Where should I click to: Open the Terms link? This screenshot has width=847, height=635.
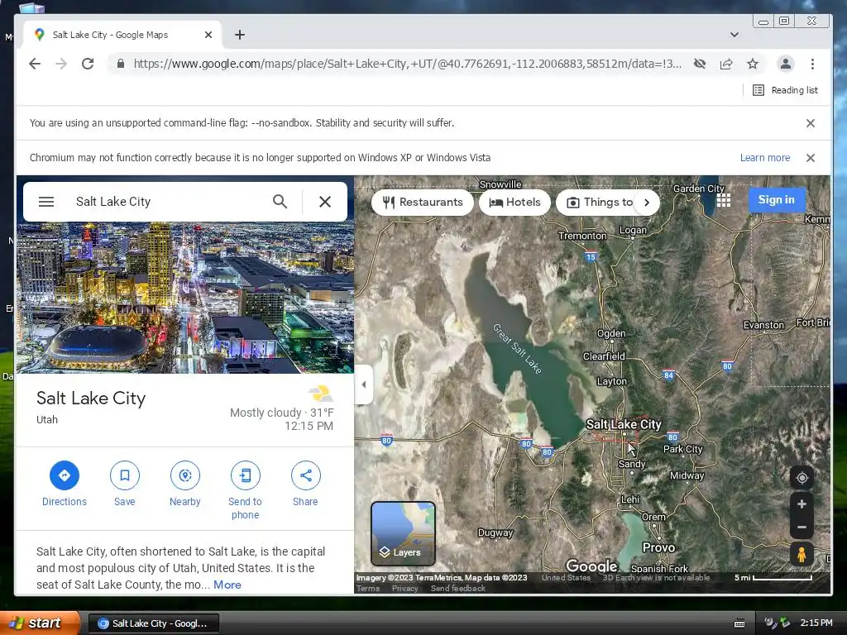(368, 589)
